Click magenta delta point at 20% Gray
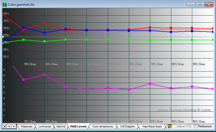216x132 pixels. pos(45,75)
